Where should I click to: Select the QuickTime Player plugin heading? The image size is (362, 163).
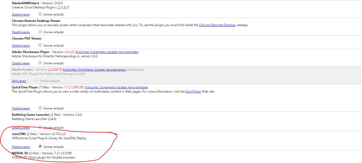click(x=25, y=87)
